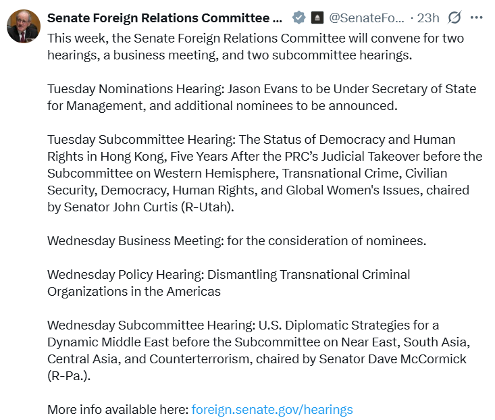Click the gray verified checkmark badge
Viewport: 495px width, 420px height.
point(298,18)
